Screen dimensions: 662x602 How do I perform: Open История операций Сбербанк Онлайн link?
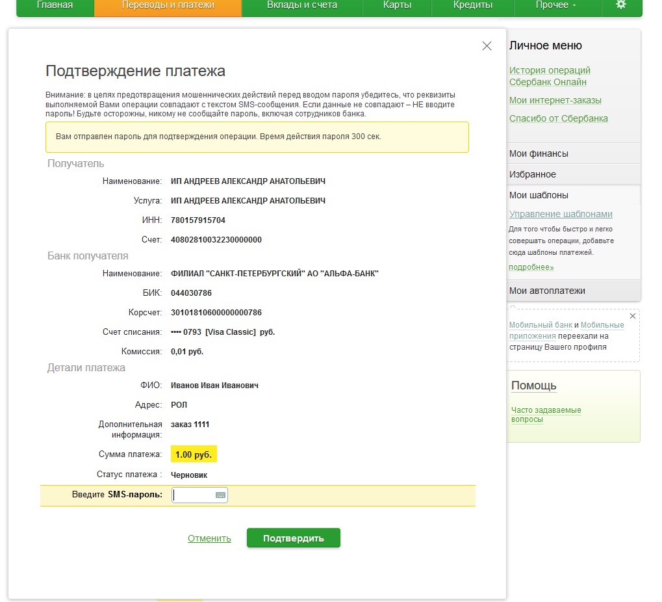click(550, 76)
